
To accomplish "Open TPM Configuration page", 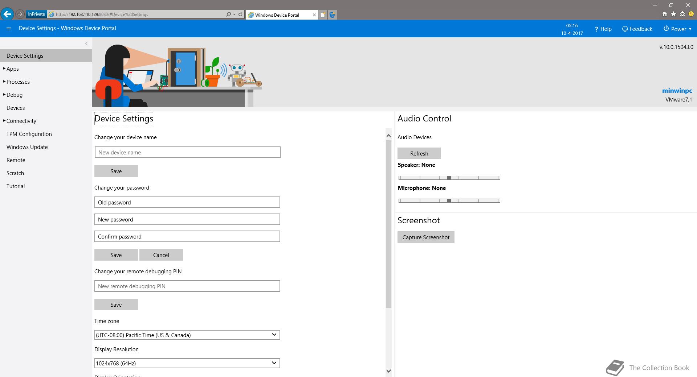I will click(x=29, y=134).
